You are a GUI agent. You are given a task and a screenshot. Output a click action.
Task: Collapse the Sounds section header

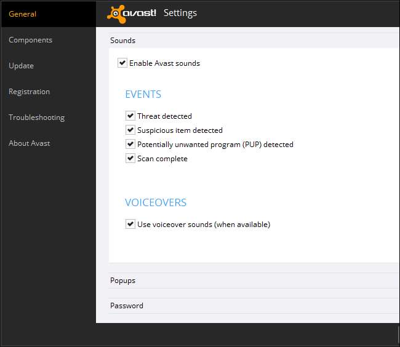click(x=123, y=41)
